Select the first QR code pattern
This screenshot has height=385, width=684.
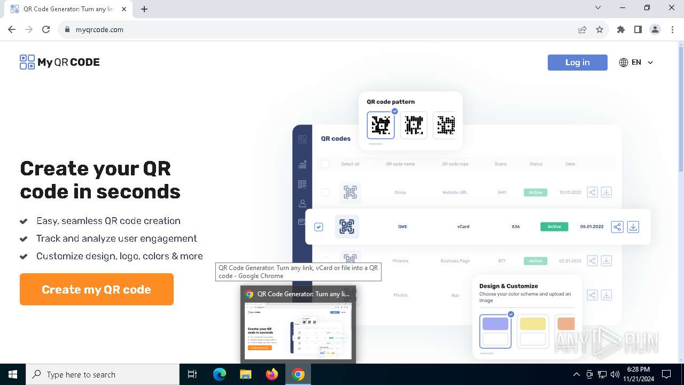(381, 125)
